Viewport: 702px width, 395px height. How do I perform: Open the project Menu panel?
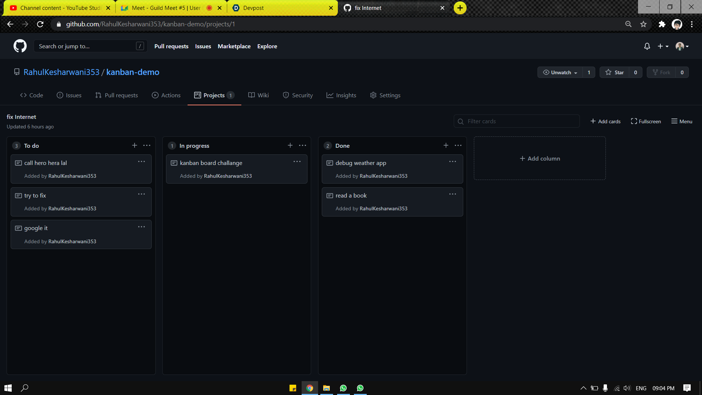coord(682,121)
